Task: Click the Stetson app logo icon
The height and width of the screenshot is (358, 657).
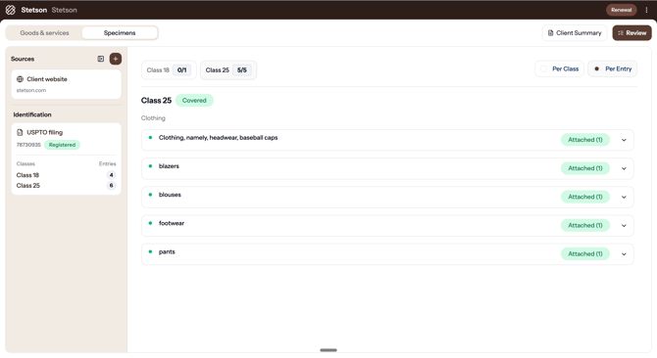Action: pyautogui.click(x=11, y=10)
